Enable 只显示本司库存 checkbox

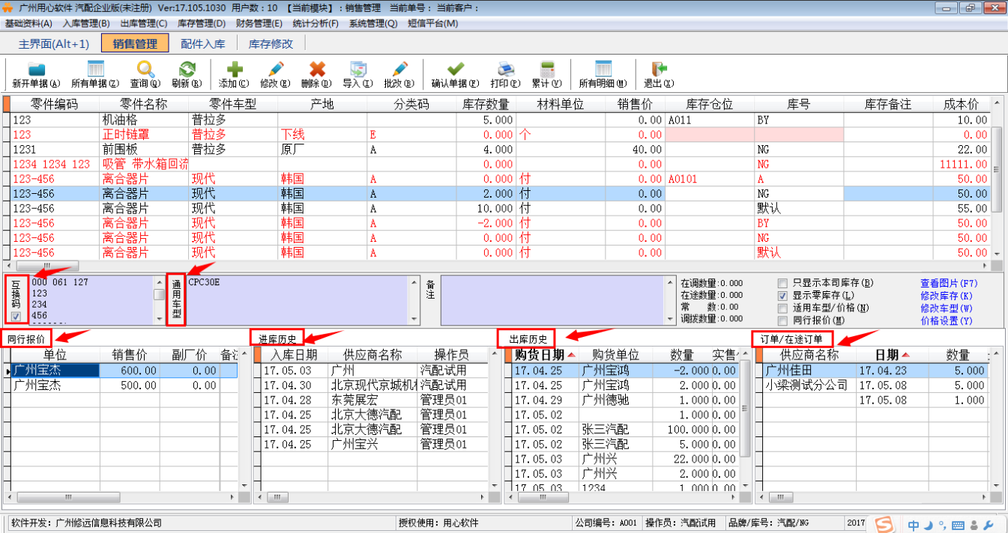point(782,283)
